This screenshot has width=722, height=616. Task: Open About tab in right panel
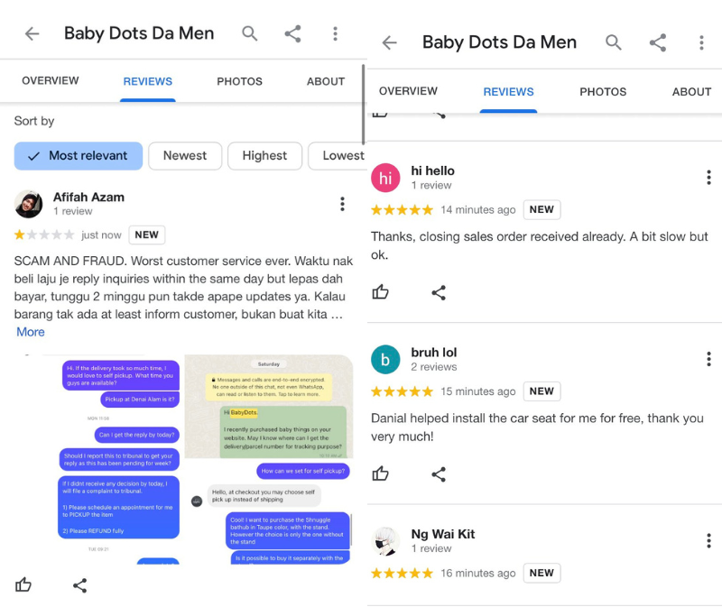(691, 92)
